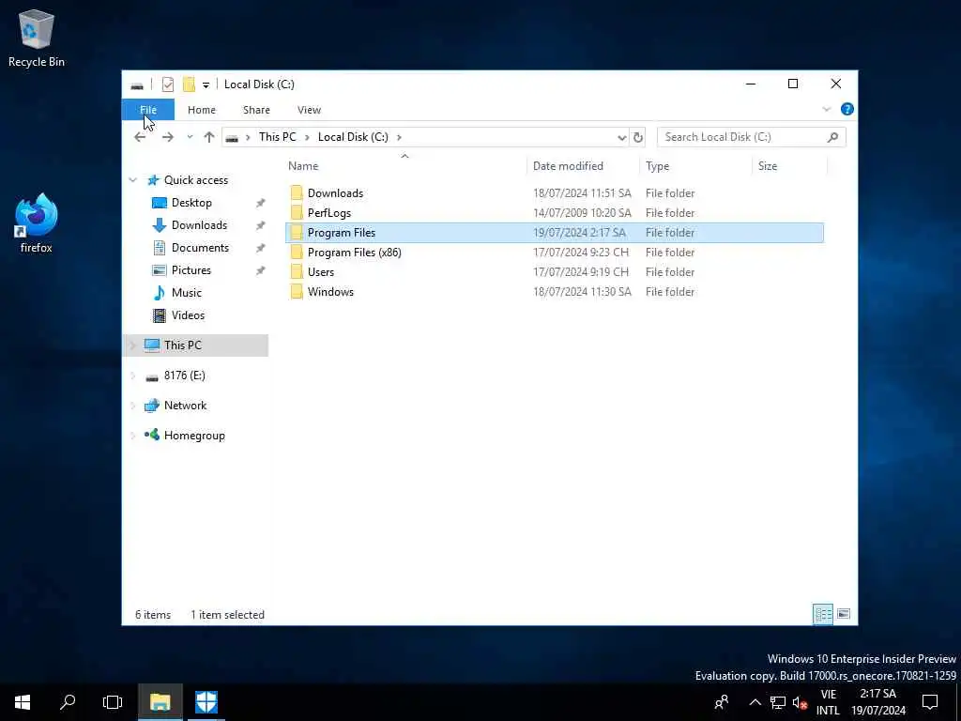Click the muted volume tray icon
Image resolution: width=961 pixels, height=721 pixels.
coord(800,703)
